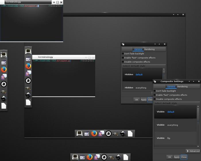Image resolution: width=201 pixels, height=161 pixels.
Task: Open blank document icon in the bottom-most dock
Action: pyautogui.click(x=125, y=157)
